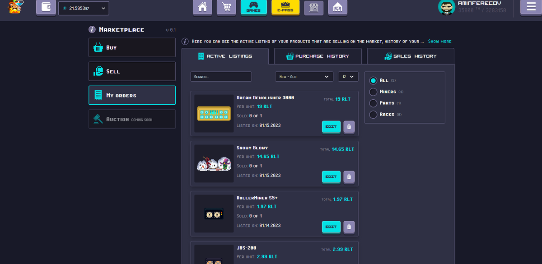Click the game logo in top-left corner
Screen dimensions: 542x264
16,7
